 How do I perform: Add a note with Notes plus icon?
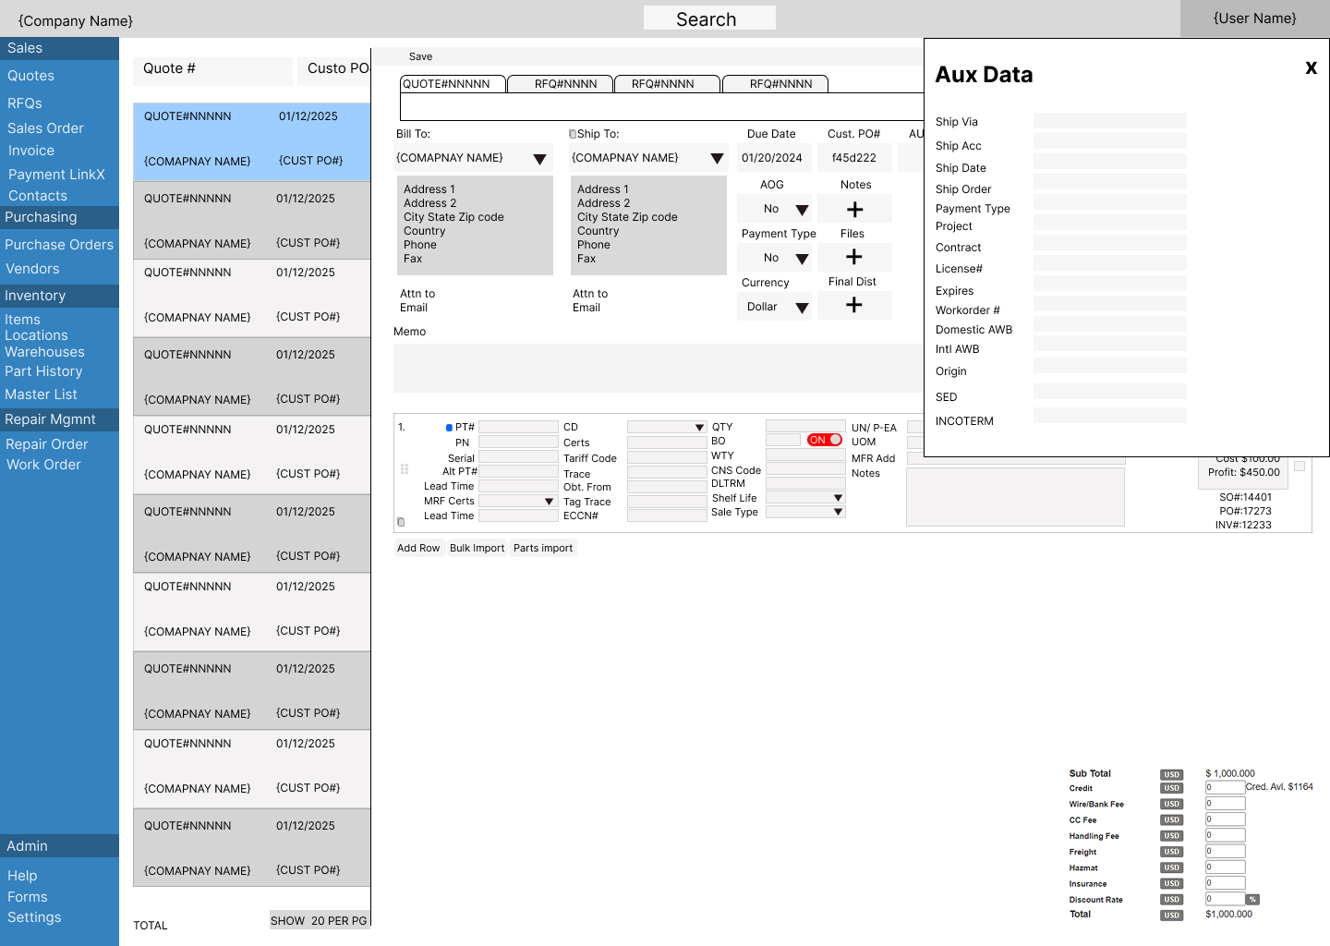click(x=855, y=210)
